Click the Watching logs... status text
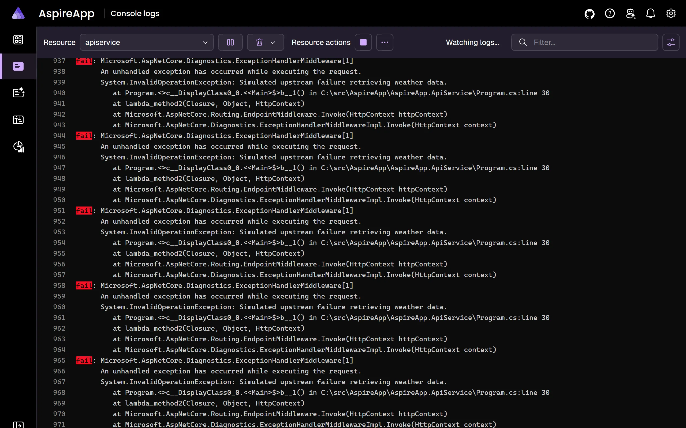This screenshot has width=686, height=428. tap(472, 43)
